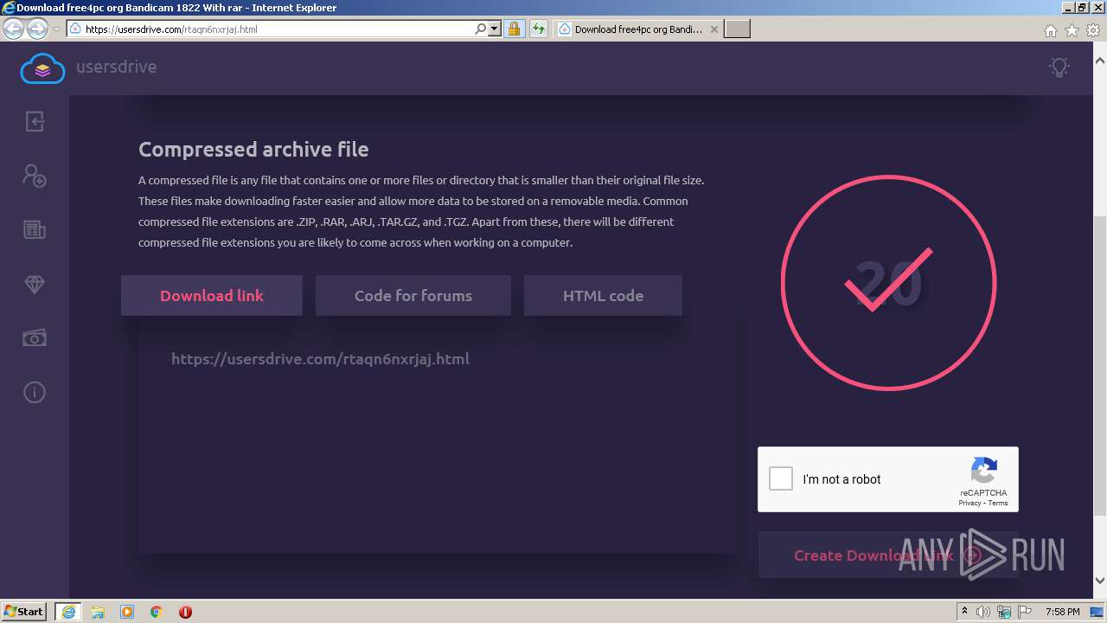Expand hidden system tray icons
The width and height of the screenshot is (1107, 623).
point(965,612)
